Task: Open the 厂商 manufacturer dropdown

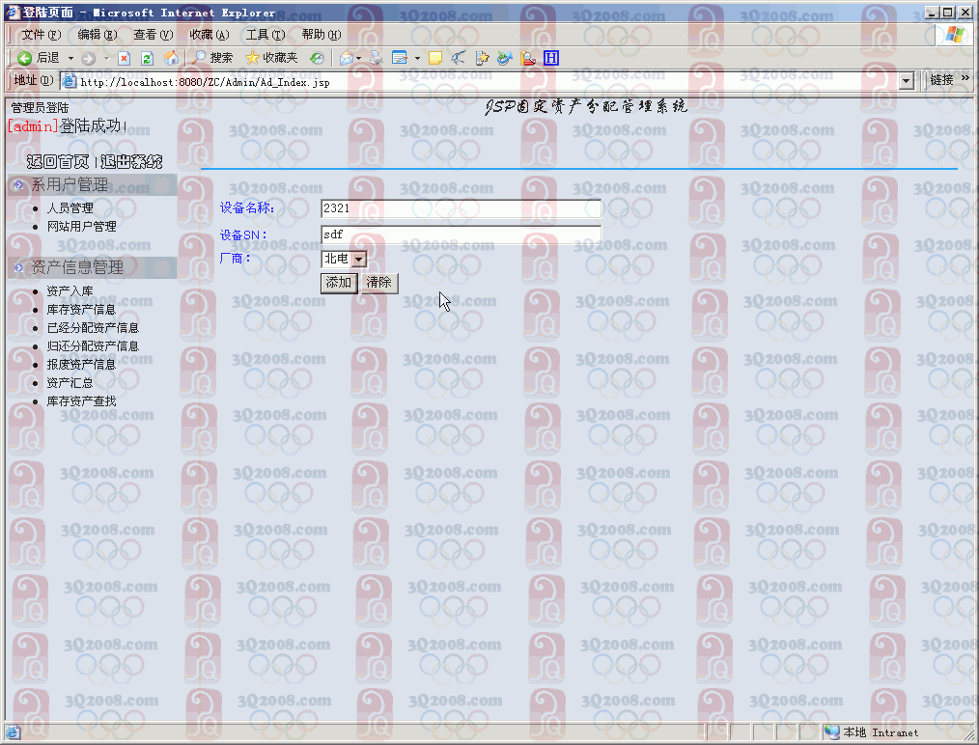Action: [x=344, y=259]
